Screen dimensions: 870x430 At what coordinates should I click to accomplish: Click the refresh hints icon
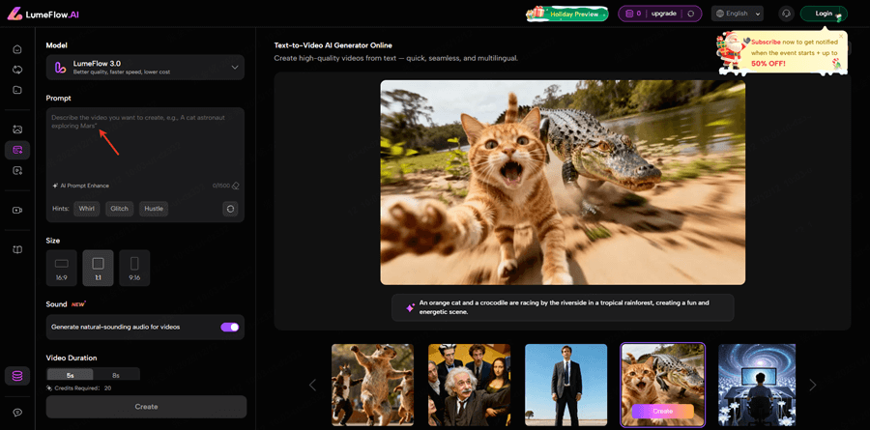(229, 209)
